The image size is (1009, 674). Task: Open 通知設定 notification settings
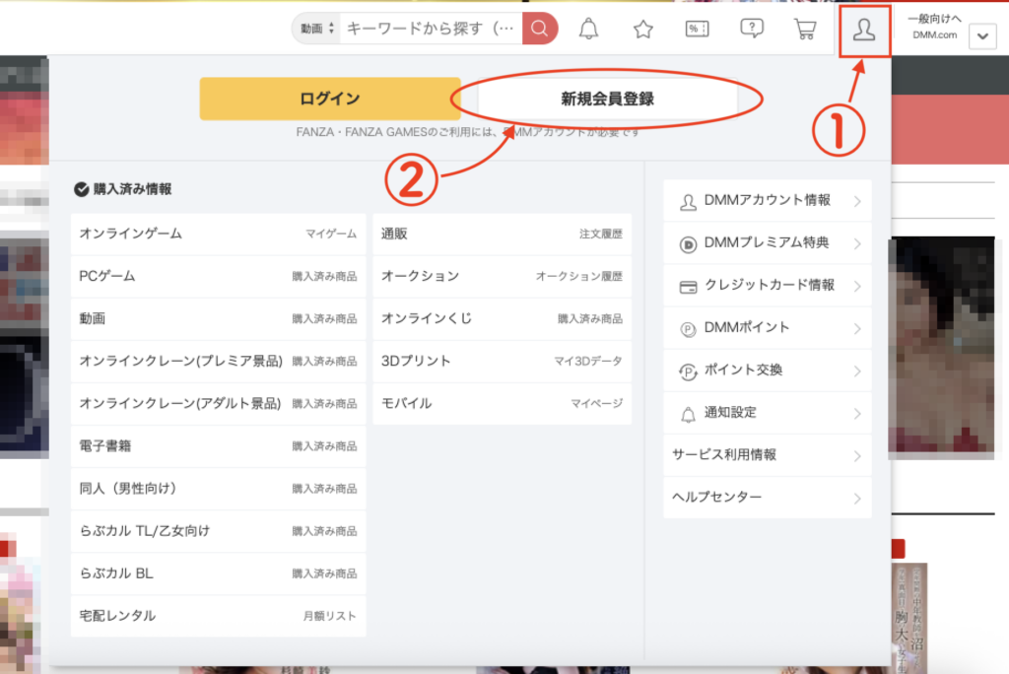767,412
